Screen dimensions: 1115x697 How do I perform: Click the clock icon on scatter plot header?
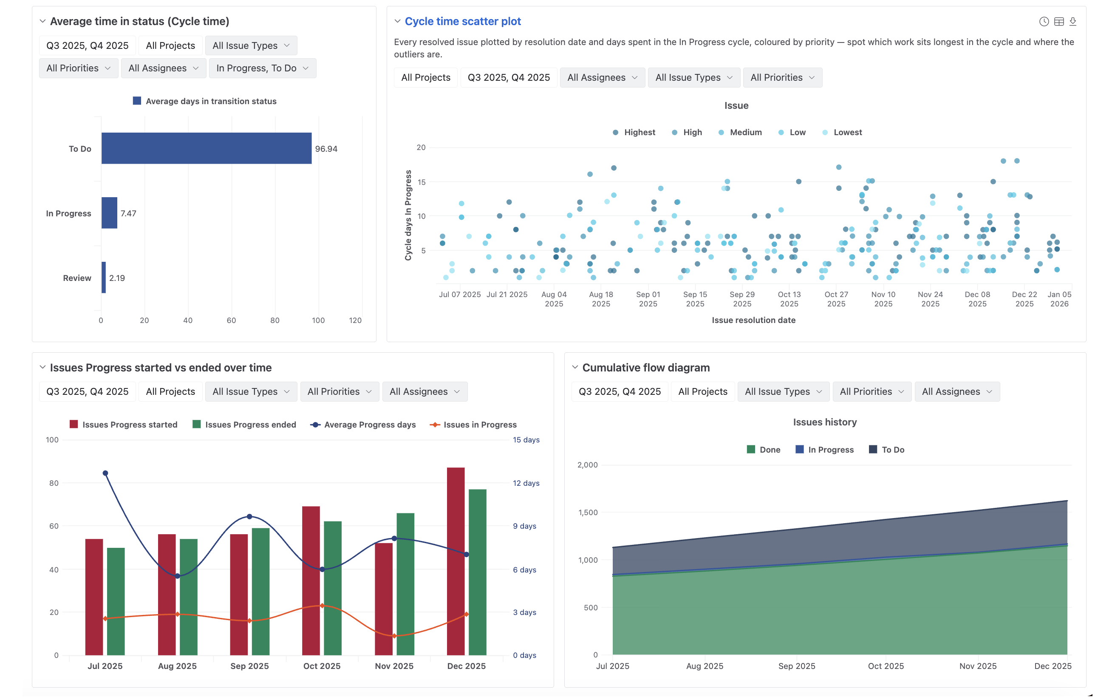[1044, 21]
